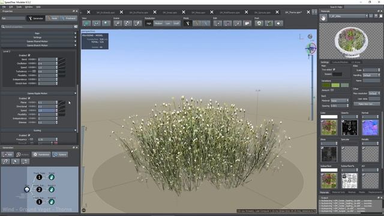Screen dimensions: 384x216
Task: Switch to the SM_Thorns.spm tab
Action: [293, 12]
